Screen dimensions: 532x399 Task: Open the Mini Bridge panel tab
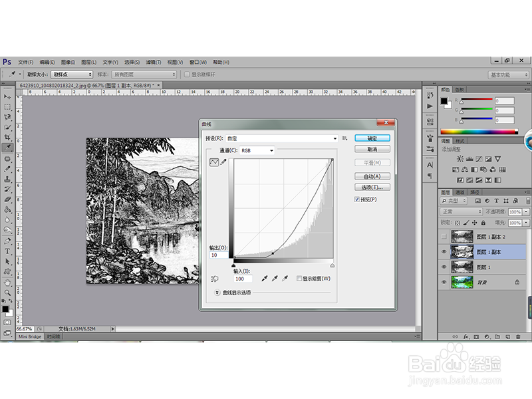[30, 336]
